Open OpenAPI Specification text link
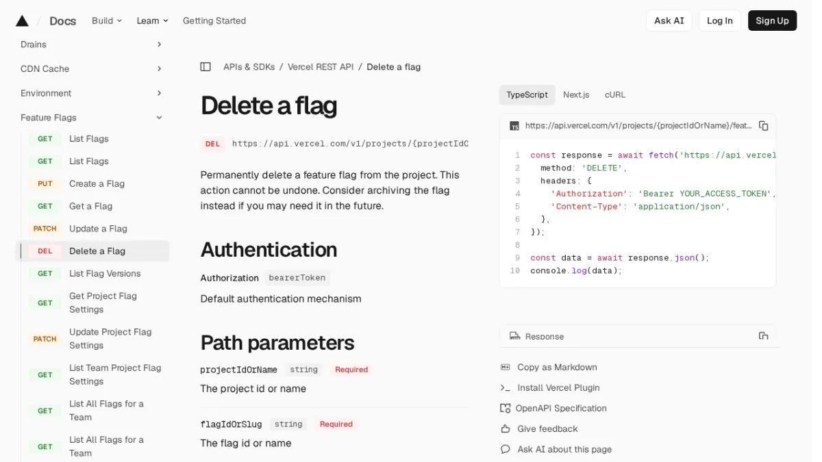 pyautogui.click(x=561, y=409)
